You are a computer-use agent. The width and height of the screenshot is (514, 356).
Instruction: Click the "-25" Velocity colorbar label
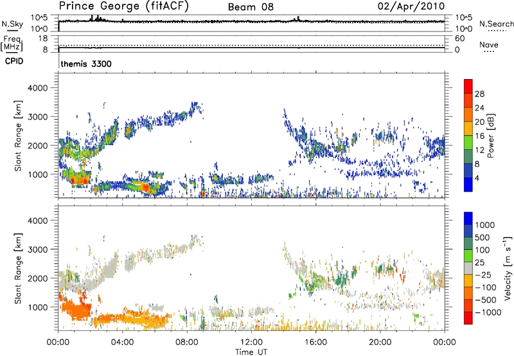click(483, 275)
